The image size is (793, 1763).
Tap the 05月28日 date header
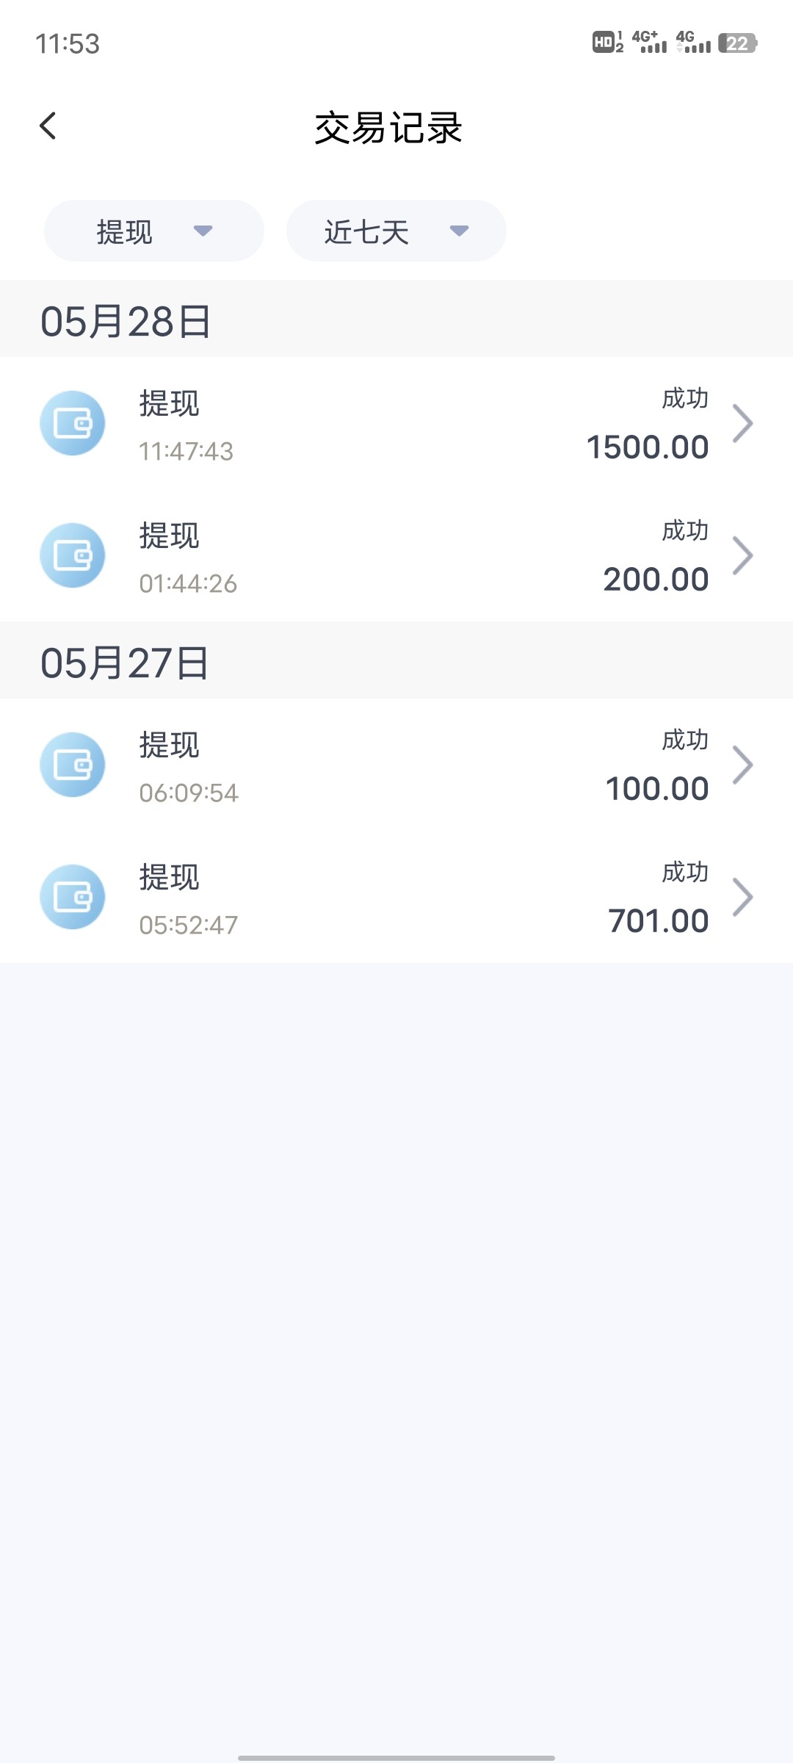coord(126,321)
